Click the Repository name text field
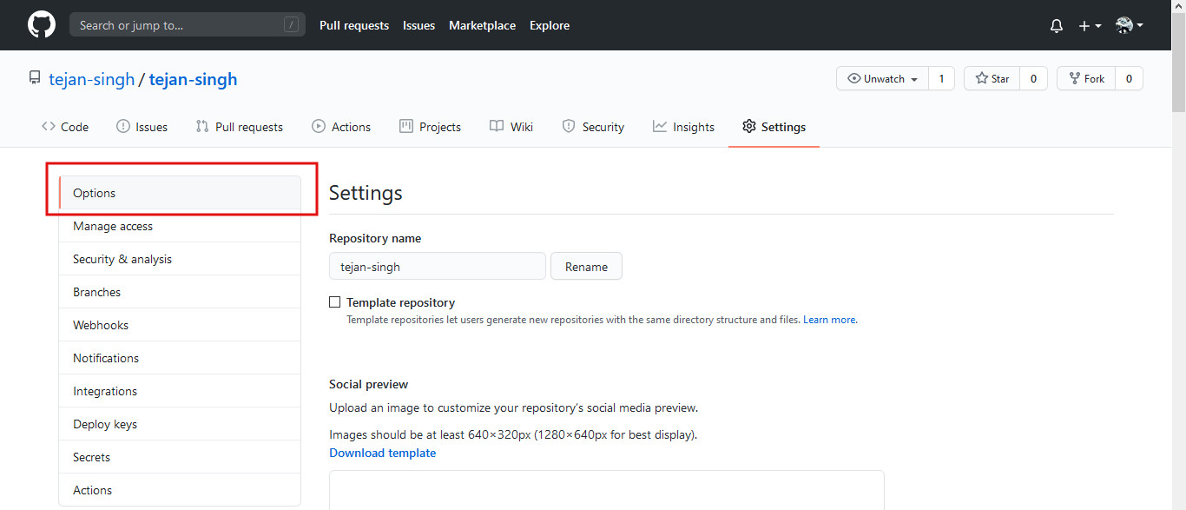 click(x=438, y=267)
